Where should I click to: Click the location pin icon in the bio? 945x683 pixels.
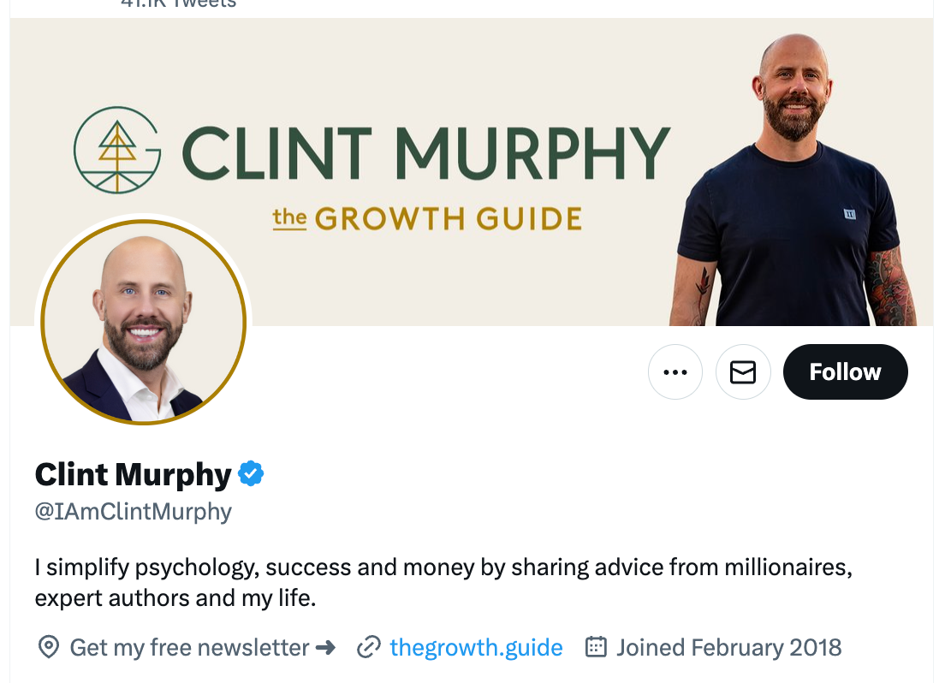point(47,648)
